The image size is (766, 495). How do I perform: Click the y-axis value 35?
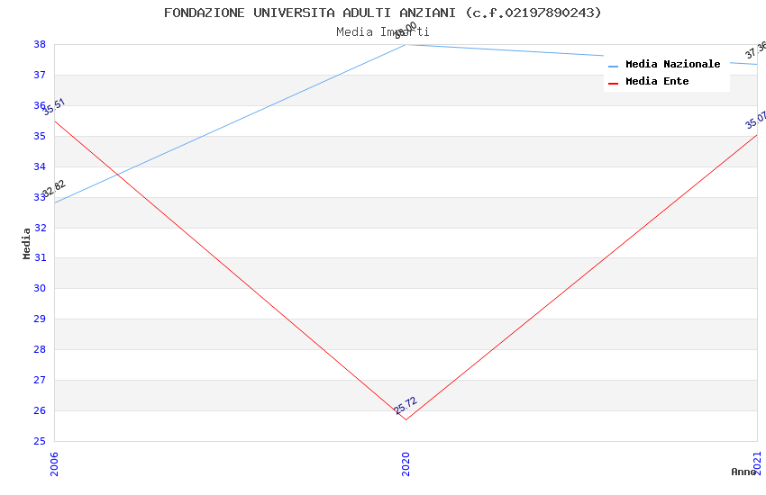pyautogui.click(x=40, y=136)
